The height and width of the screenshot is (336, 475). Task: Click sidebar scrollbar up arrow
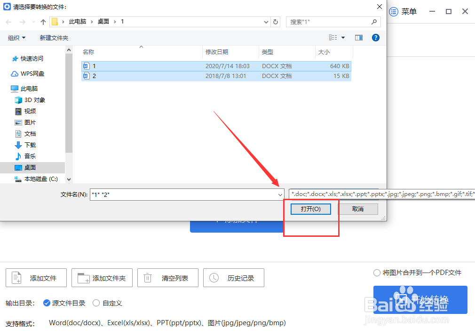69,50
